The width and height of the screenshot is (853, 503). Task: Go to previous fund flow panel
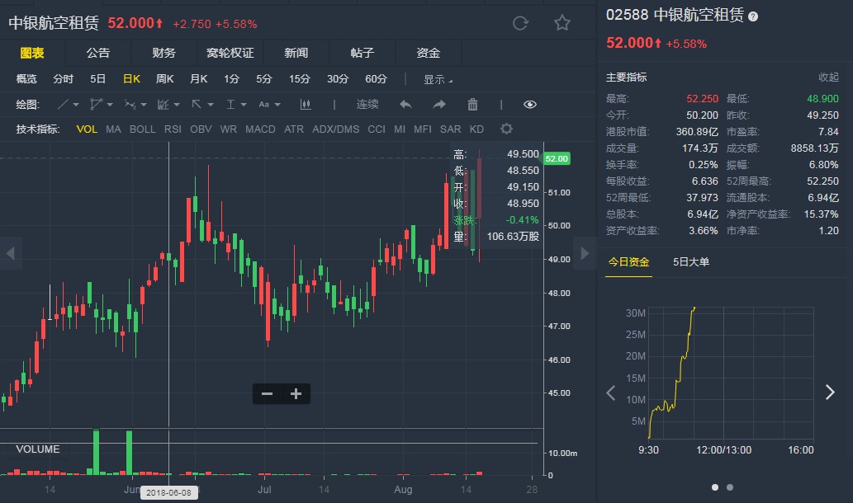point(611,393)
